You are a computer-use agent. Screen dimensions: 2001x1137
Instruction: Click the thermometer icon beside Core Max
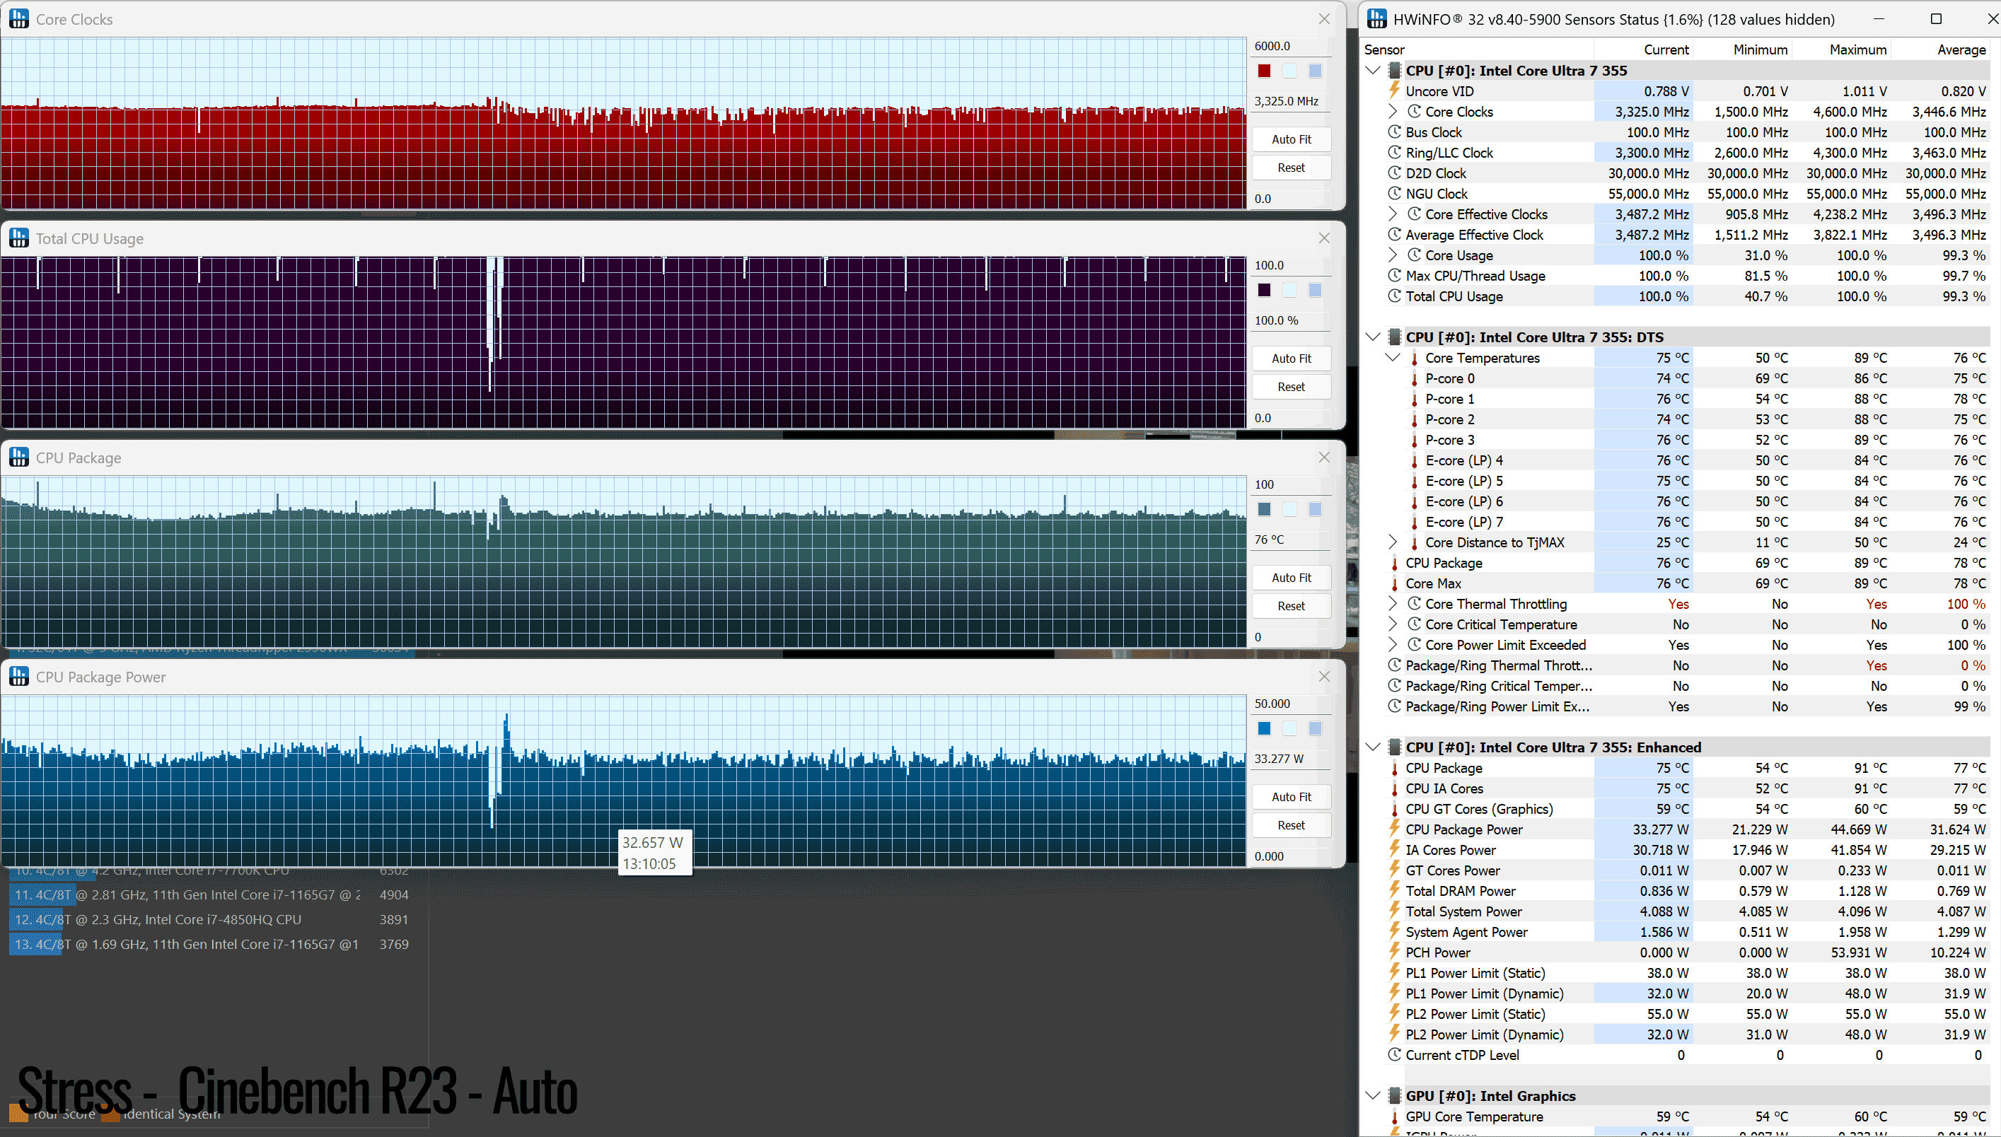click(x=1394, y=583)
